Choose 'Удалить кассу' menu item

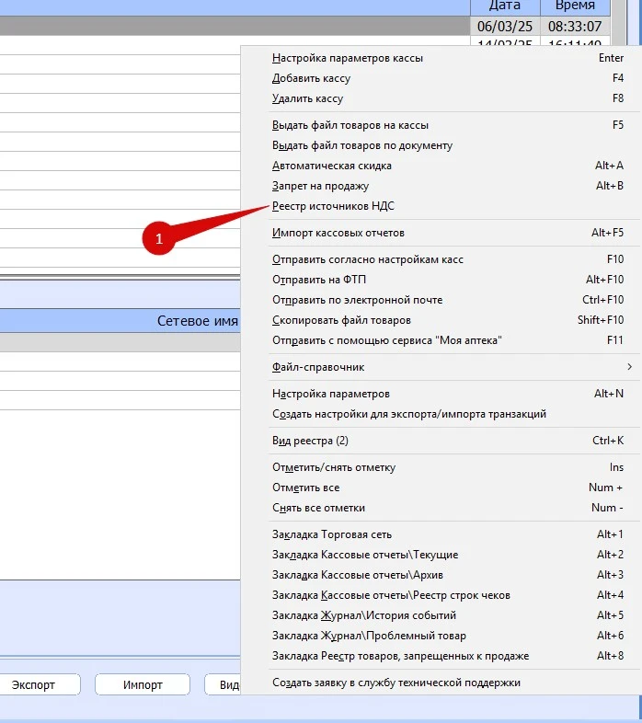307,98
